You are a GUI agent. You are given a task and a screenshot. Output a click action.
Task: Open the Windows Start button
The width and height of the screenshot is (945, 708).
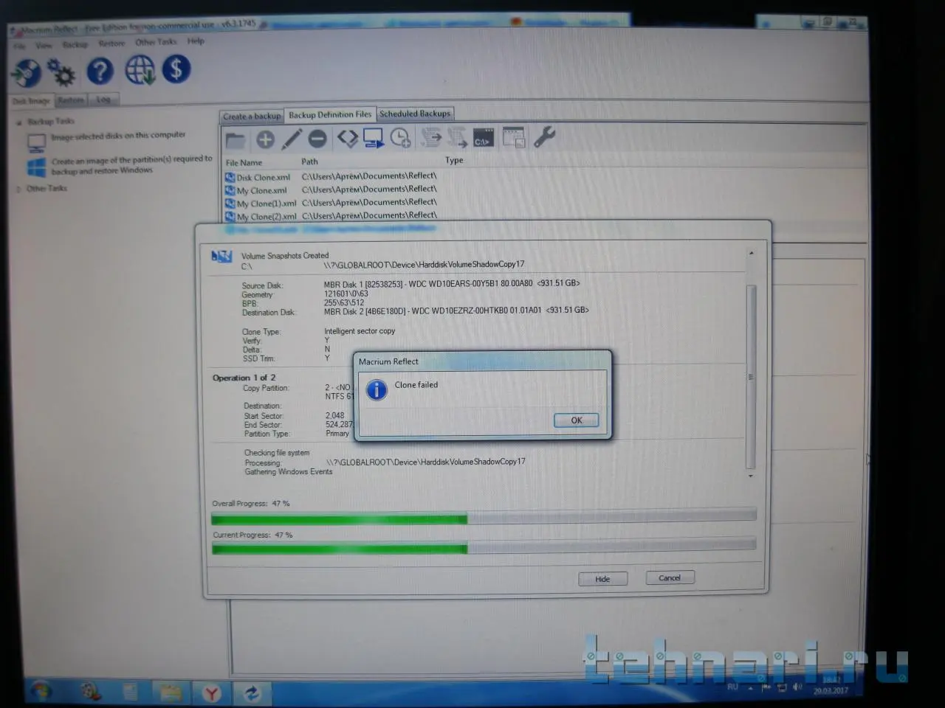(x=41, y=692)
